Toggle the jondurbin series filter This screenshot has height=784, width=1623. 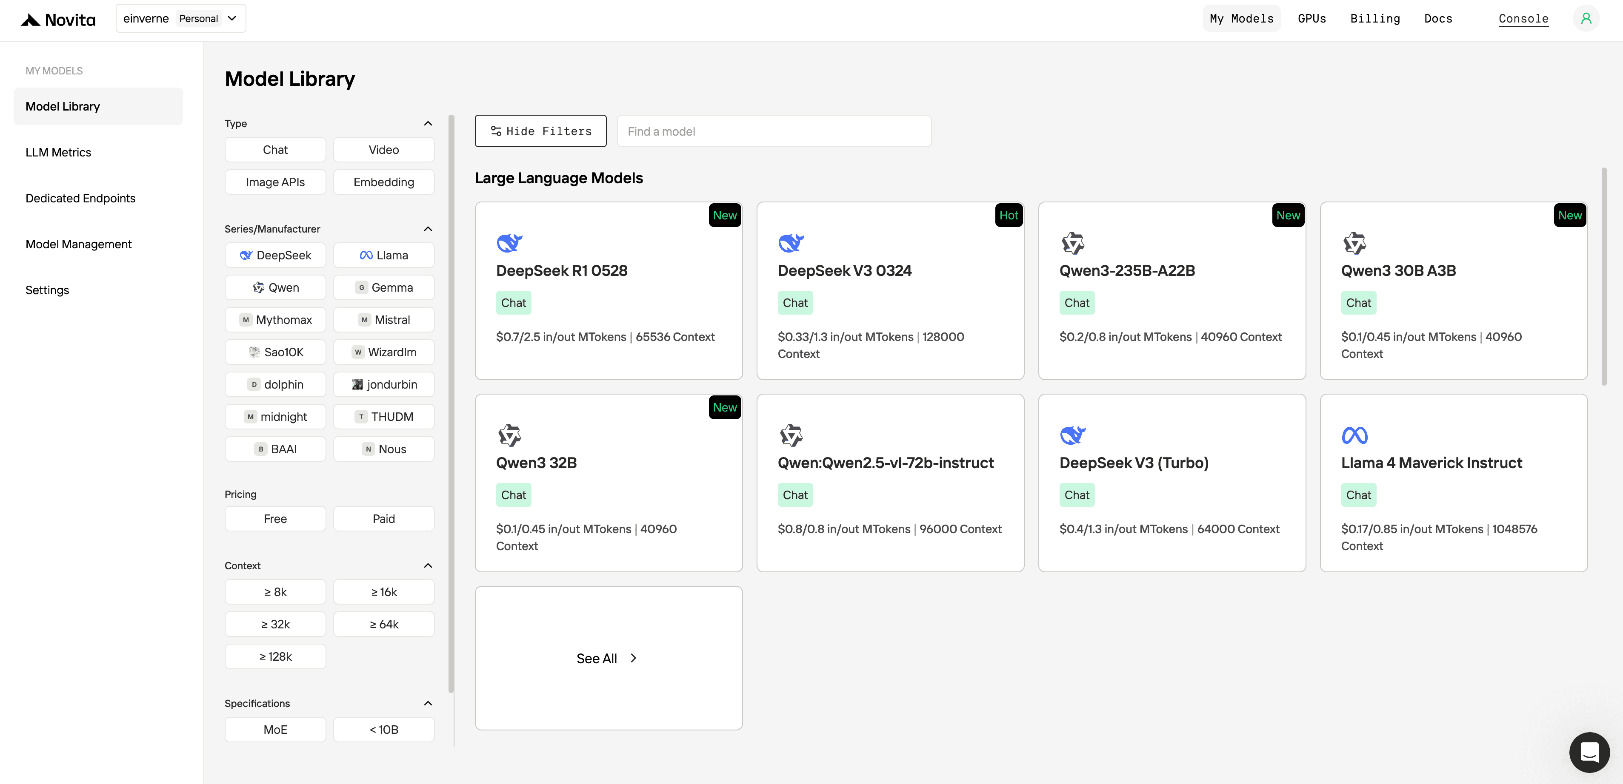coord(384,384)
